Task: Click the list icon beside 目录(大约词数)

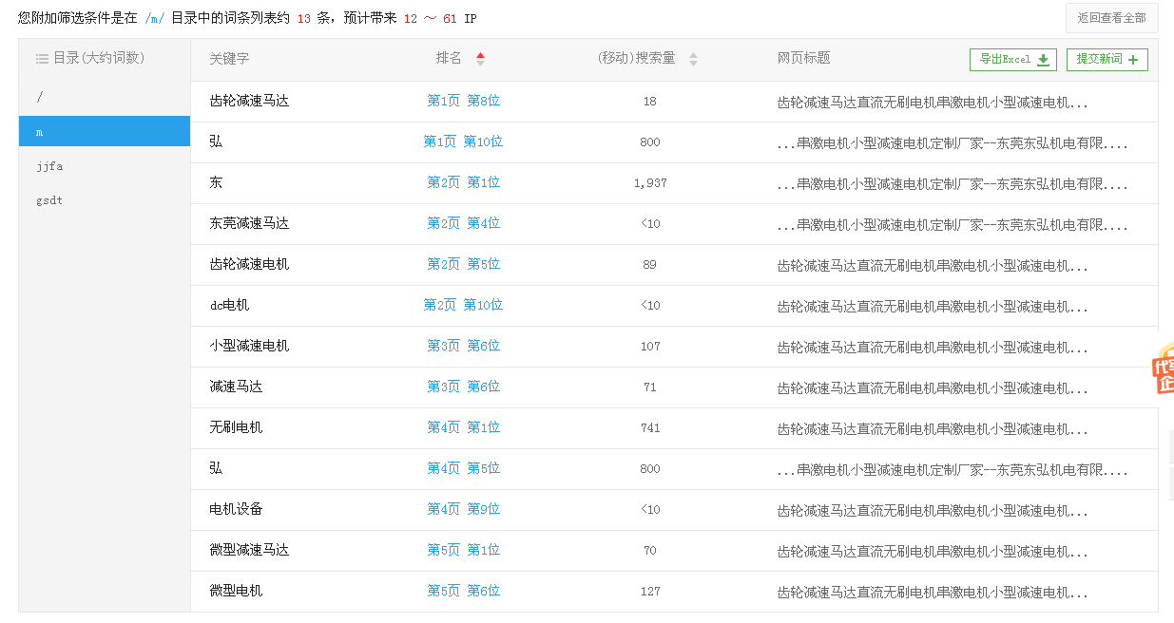Action: [42, 59]
